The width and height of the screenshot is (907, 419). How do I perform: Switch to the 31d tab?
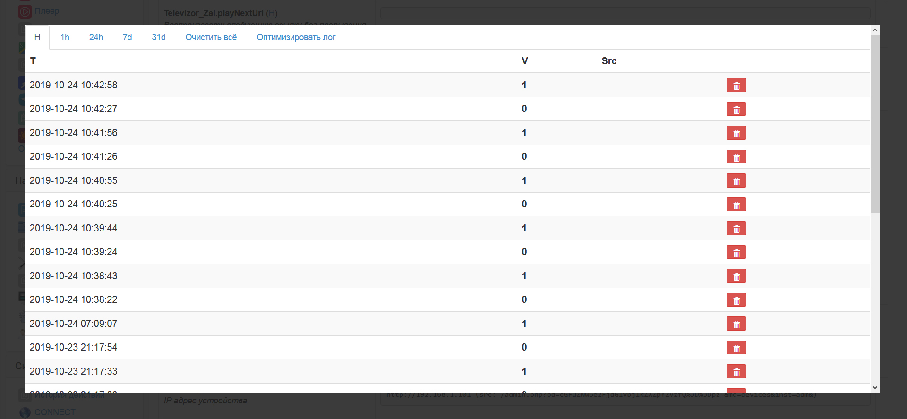click(x=159, y=37)
